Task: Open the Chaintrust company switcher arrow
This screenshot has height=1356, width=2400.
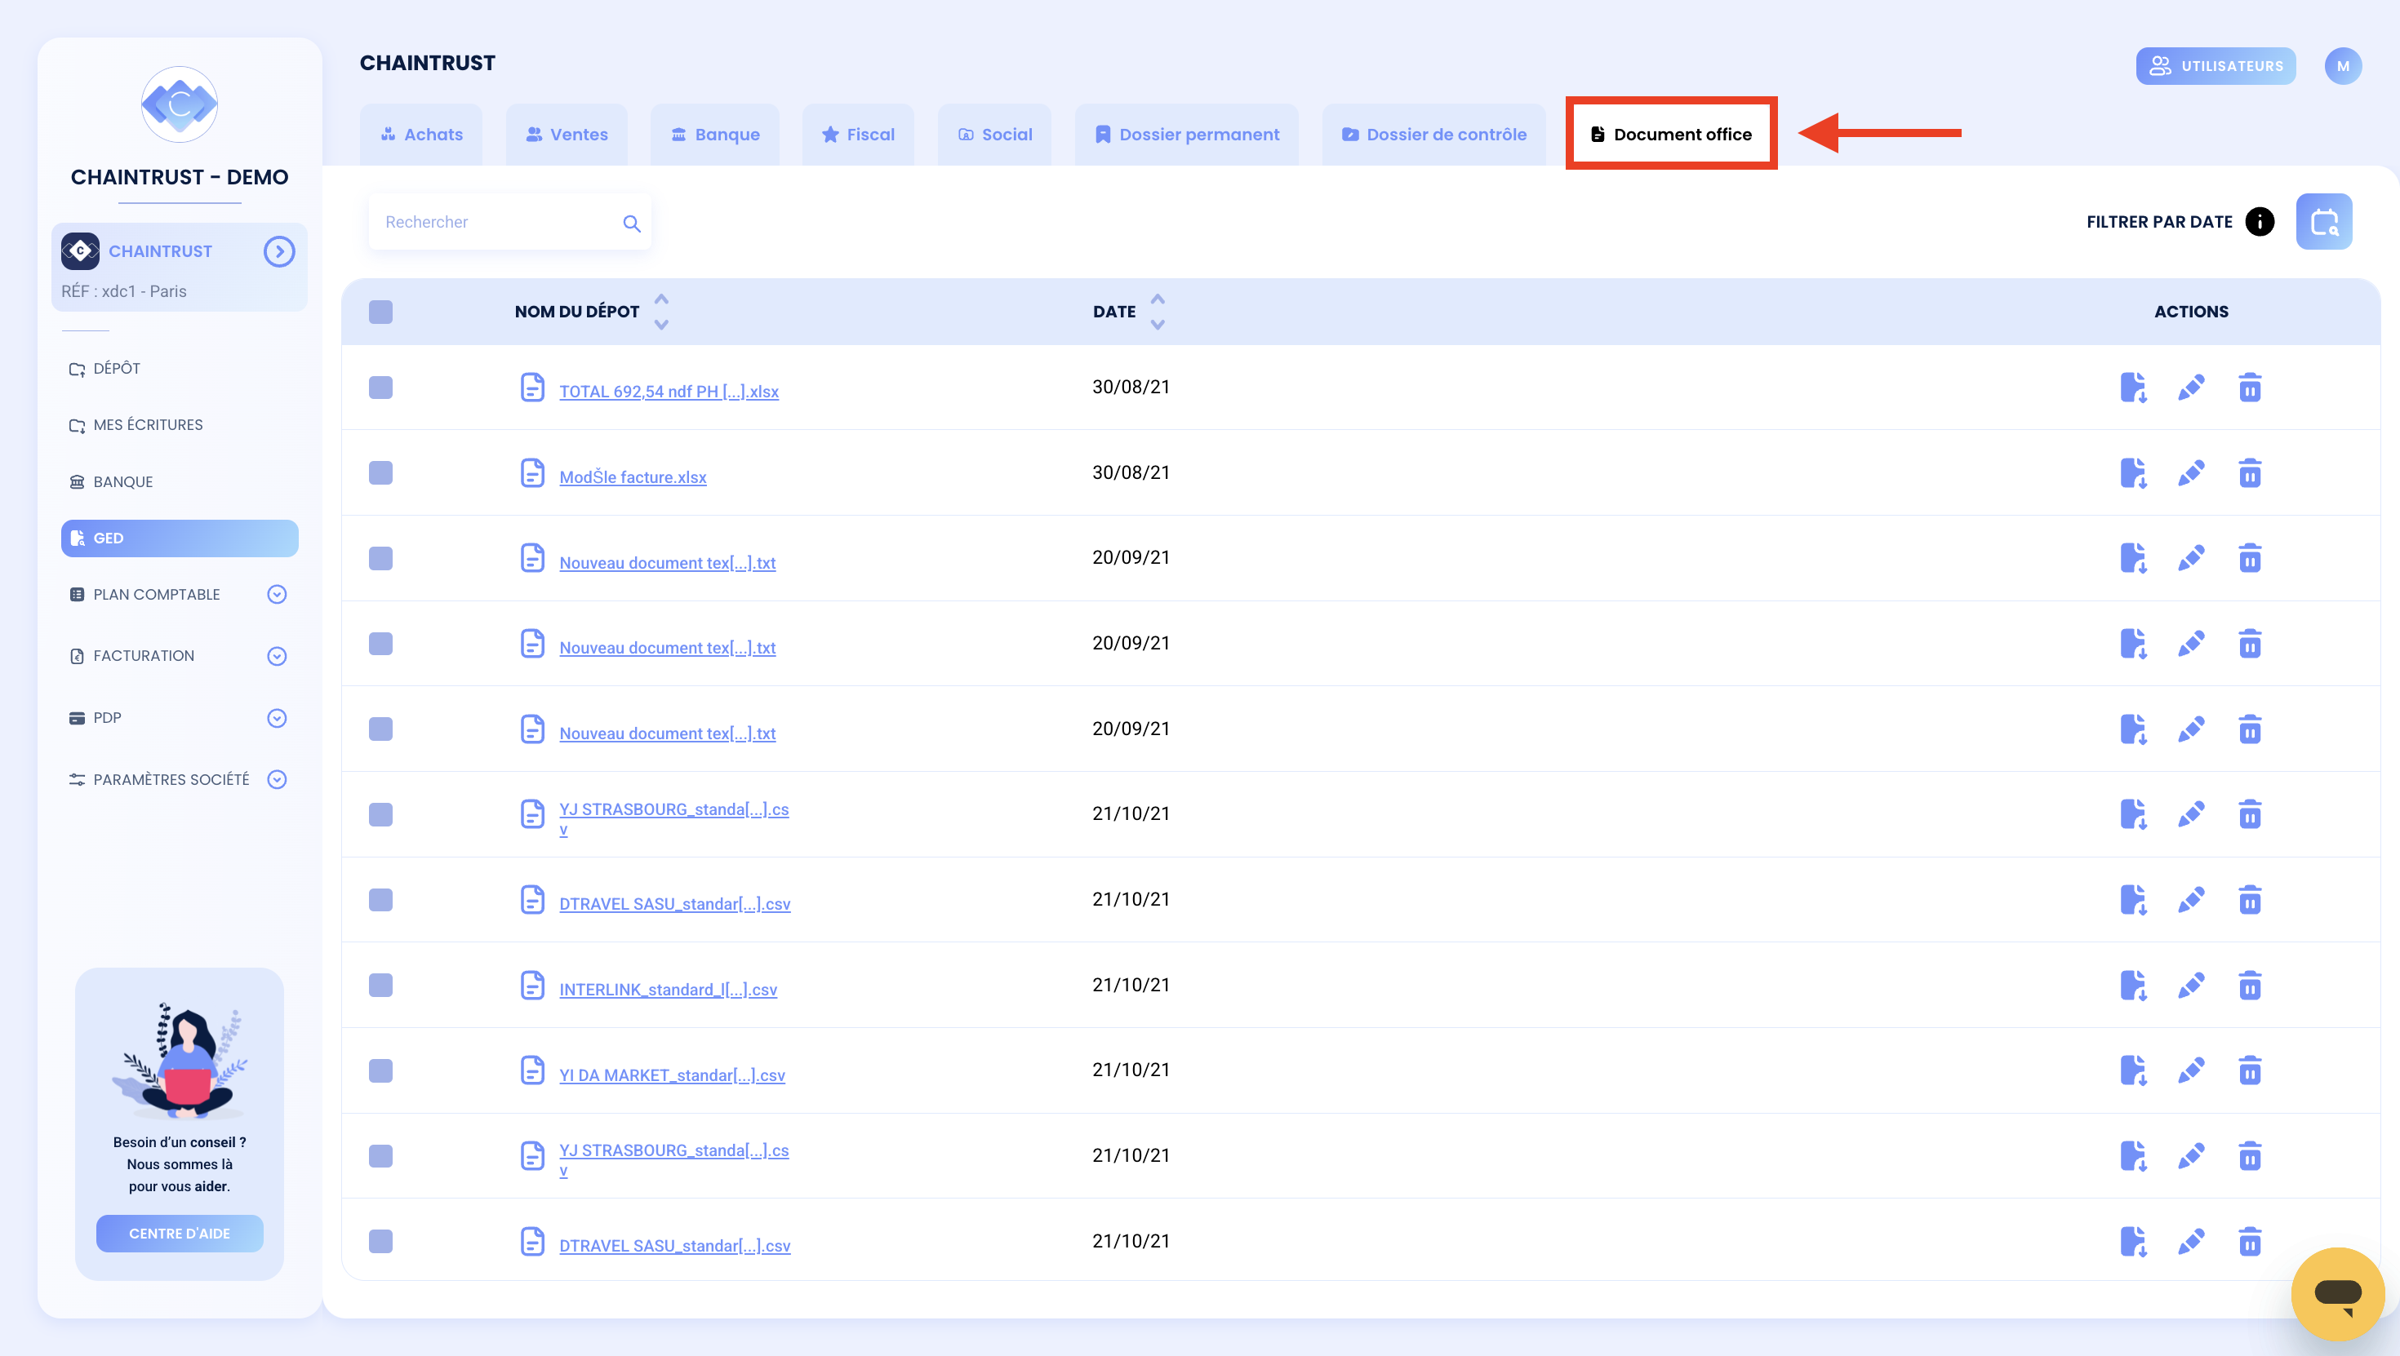Action: [278, 251]
